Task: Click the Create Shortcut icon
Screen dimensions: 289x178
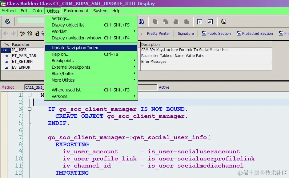Action: coord(210,22)
